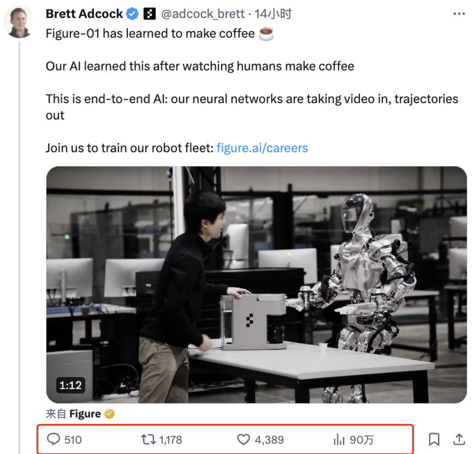Click the @adcock_brett handle
The width and height of the screenshot is (474, 454).
point(203,14)
